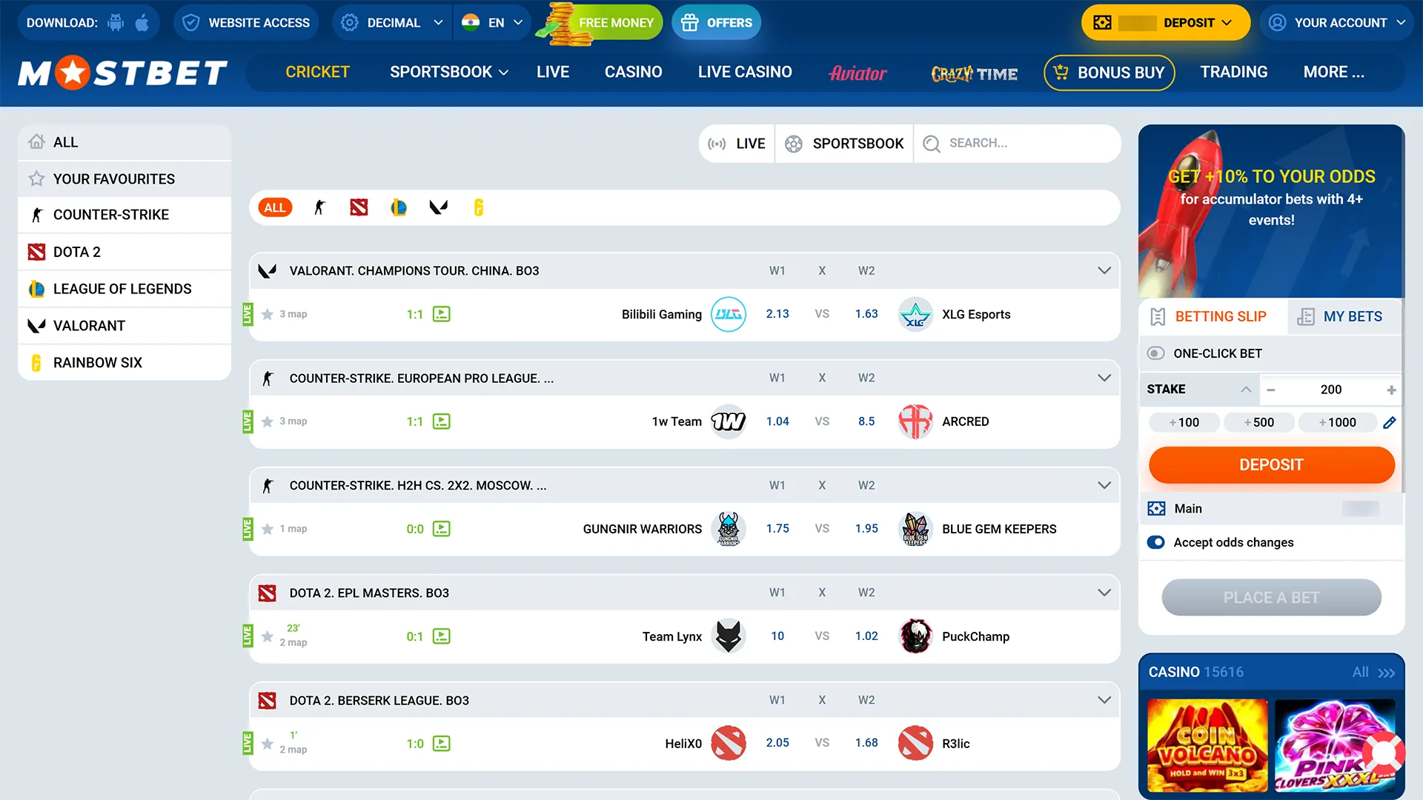Toggle Accept odds changes switch

coord(1155,542)
